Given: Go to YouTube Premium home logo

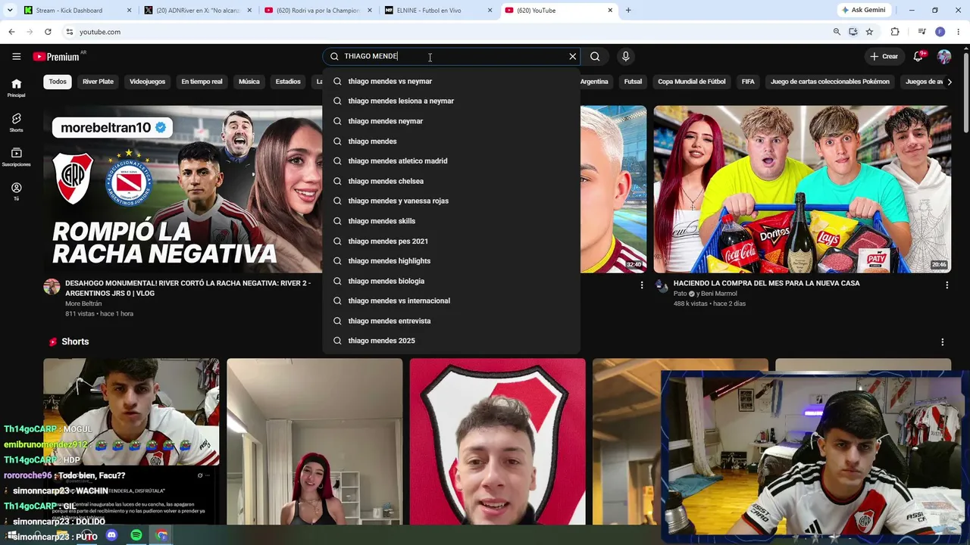Looking at the screenshot, I should (x=56, y=57).
